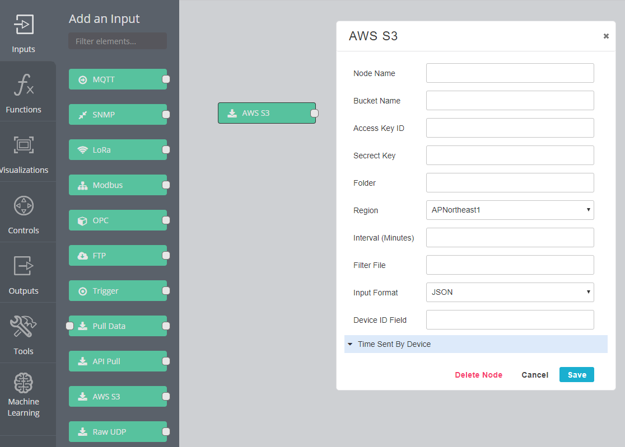Image resolution: width=625 pixels, height=447 pixels.
Task: Click the Node Name field
Action: click(x=510, y=73)
